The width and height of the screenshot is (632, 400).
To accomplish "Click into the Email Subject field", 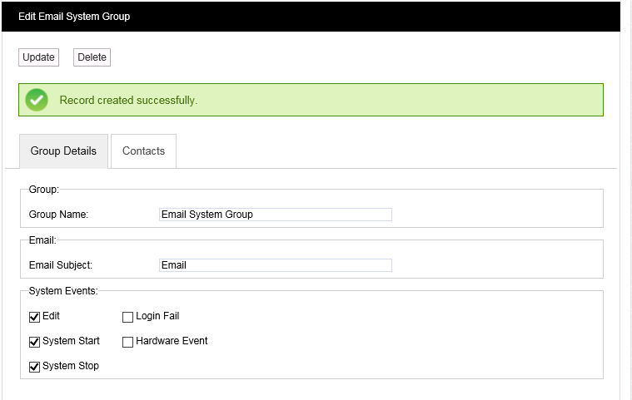I will point(275,265).
